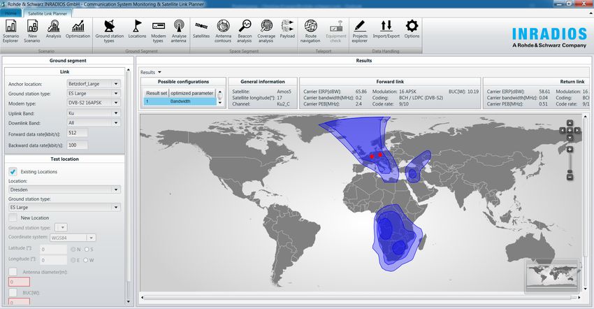Open Antenna contours tool
This screenshot has width=594, height=309.
click(223, 31)
